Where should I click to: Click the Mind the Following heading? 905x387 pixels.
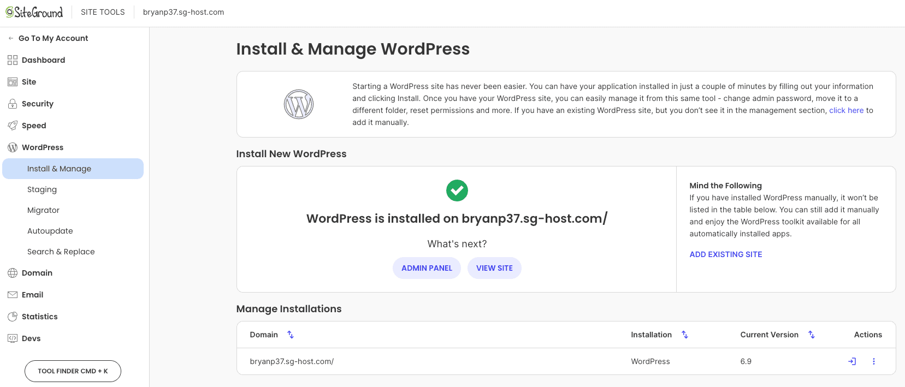click(725, 186)
